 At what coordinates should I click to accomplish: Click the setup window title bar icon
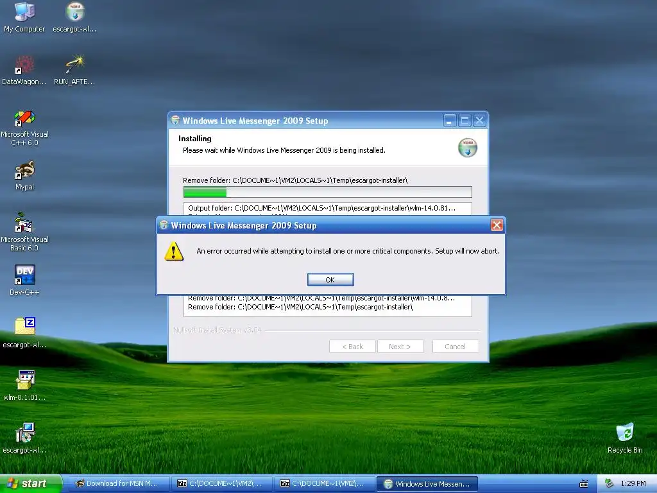pos(175,121)
